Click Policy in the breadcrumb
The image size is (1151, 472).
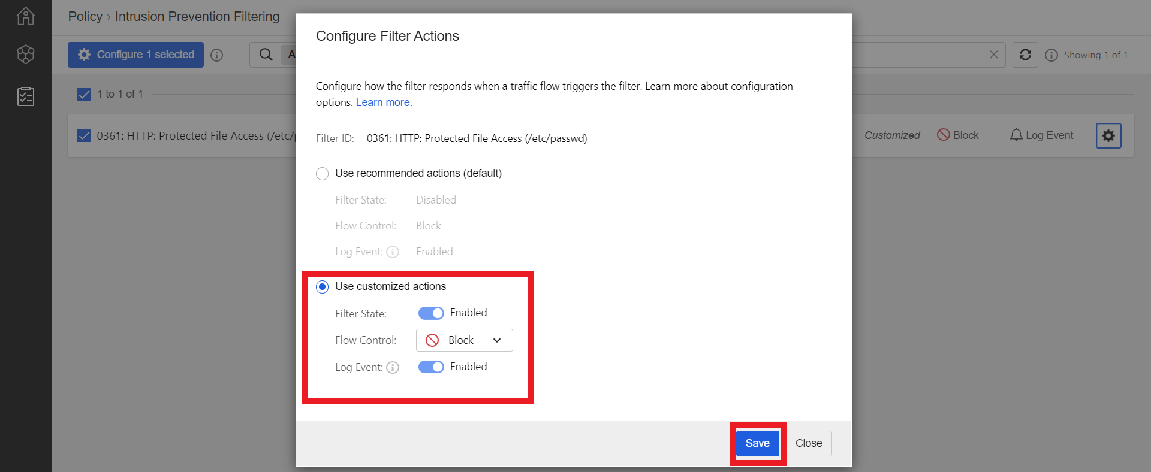[85, 17]
